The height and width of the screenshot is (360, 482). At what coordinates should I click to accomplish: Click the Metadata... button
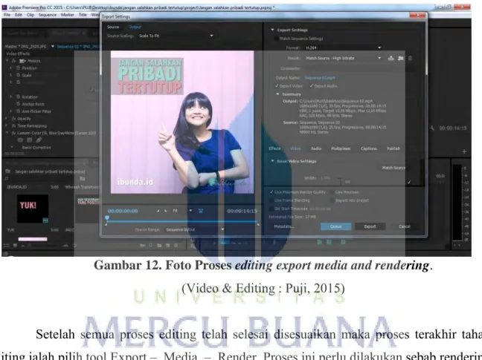click(283, 226)
